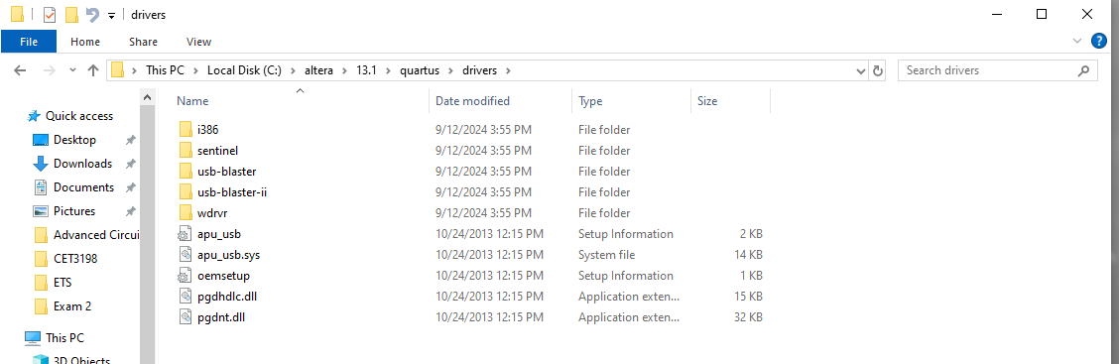
Task: Go back with the Back arrow
Action: (x=20, y=70)
